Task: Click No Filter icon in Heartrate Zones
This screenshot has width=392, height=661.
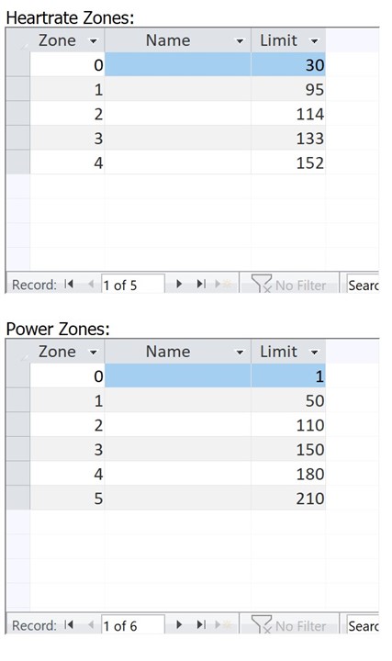Action: point(262,284)
